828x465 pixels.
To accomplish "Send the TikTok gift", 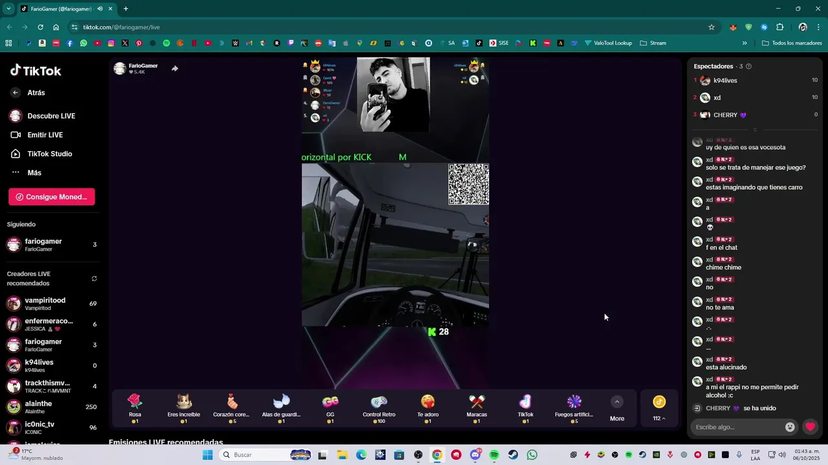I will 525,408.
